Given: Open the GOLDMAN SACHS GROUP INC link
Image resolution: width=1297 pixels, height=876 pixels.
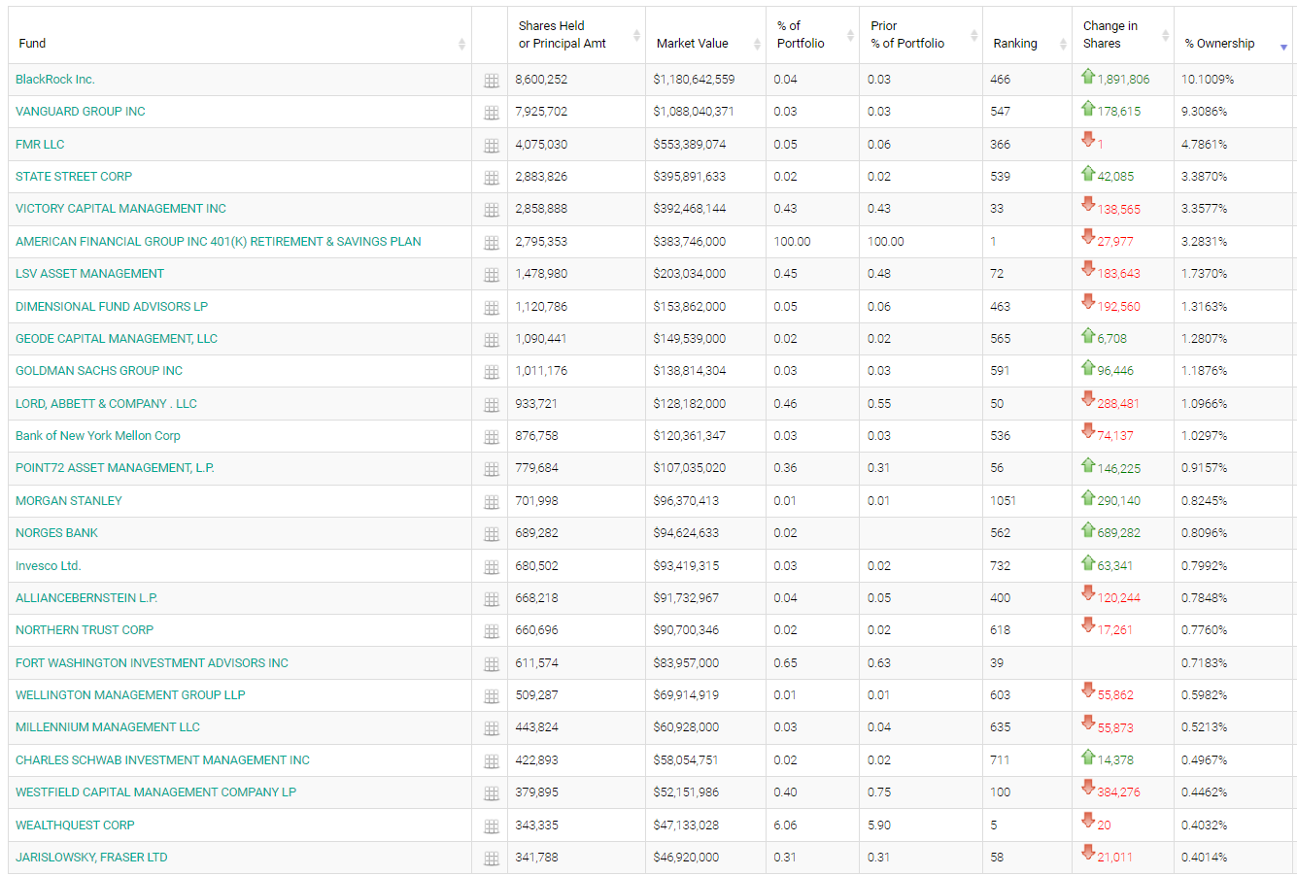Looking at the screenshot, I should [x=99, y=371].
